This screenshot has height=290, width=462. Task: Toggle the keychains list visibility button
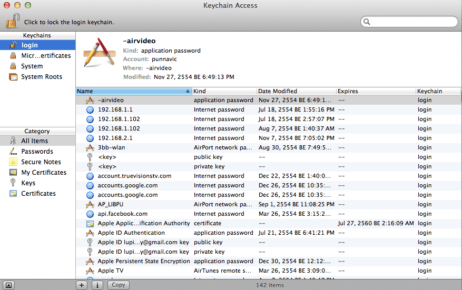(9, 285)
